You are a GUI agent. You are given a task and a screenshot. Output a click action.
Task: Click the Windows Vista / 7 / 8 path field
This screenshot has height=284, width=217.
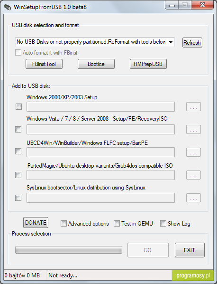(100, 129)
